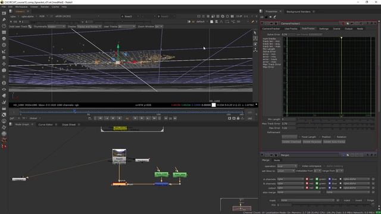Viewport: 381px width, 214px height.
Task: Open the Display dropdown in the viewer toolbar
Action: click(89, 26)
